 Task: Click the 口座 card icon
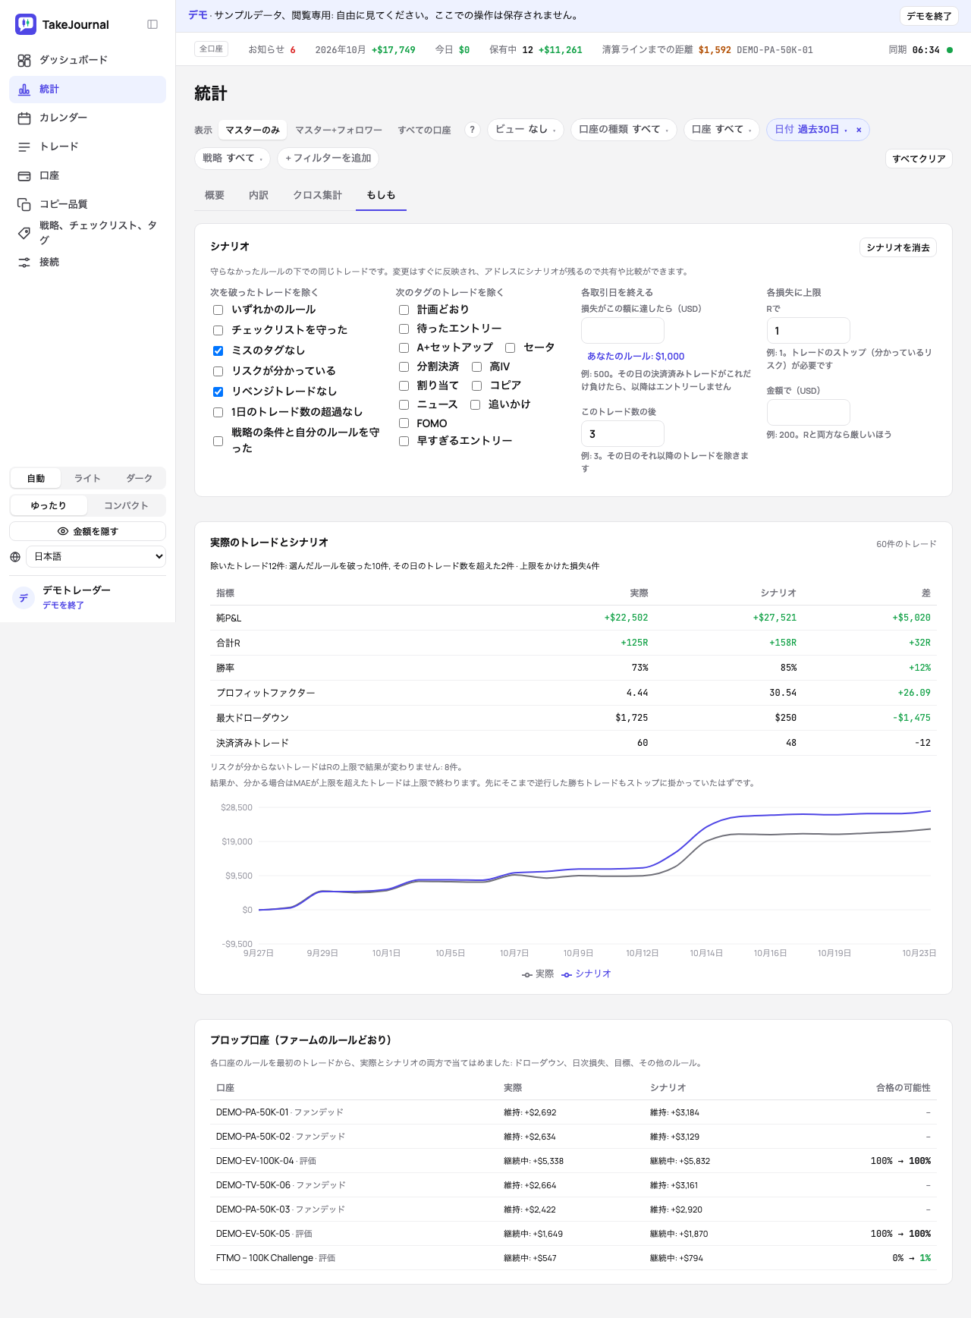pyautogui.click(x=24, y=175)
